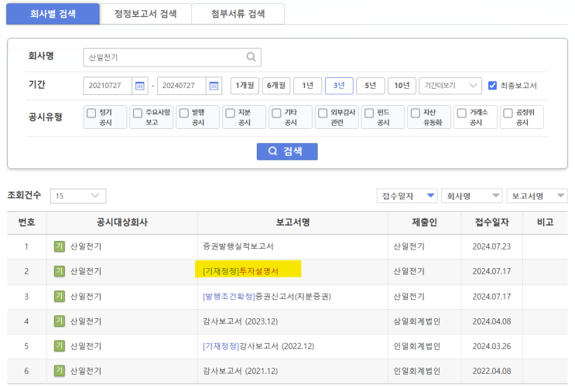Click the green 기 icon in row 2

click(59, 271)
